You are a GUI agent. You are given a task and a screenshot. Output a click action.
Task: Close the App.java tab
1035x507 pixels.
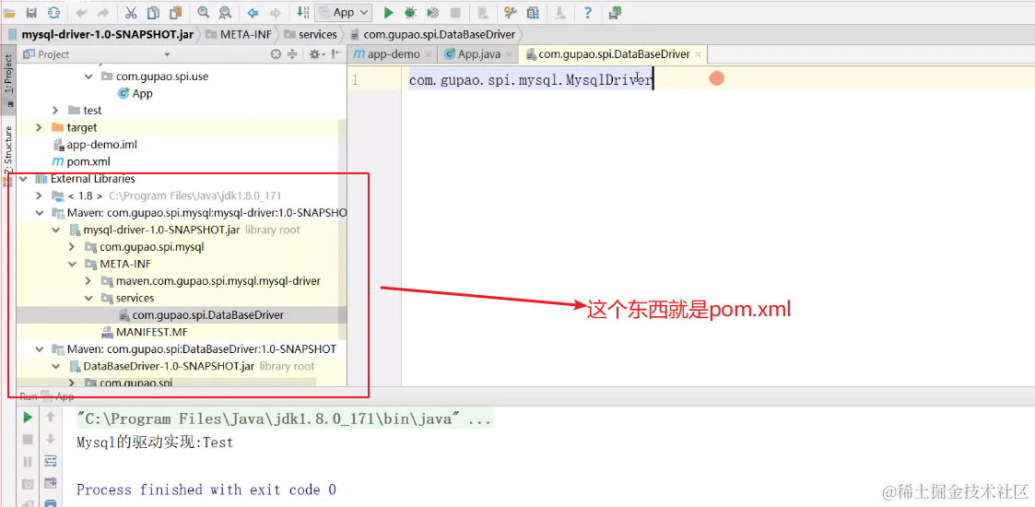(510, 54)
